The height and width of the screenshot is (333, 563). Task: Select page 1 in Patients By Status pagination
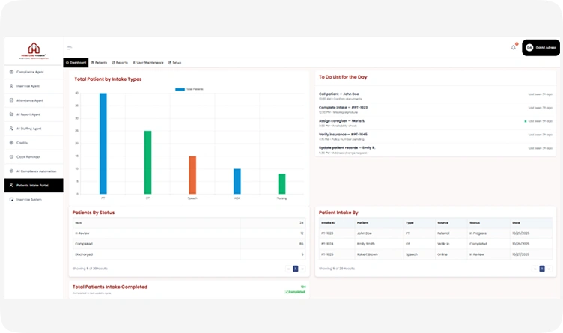click(x=296, y=269)
